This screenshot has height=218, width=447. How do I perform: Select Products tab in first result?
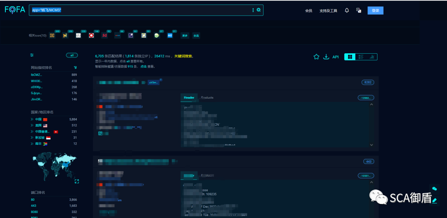pyautogui.click(x=207, y=97)
